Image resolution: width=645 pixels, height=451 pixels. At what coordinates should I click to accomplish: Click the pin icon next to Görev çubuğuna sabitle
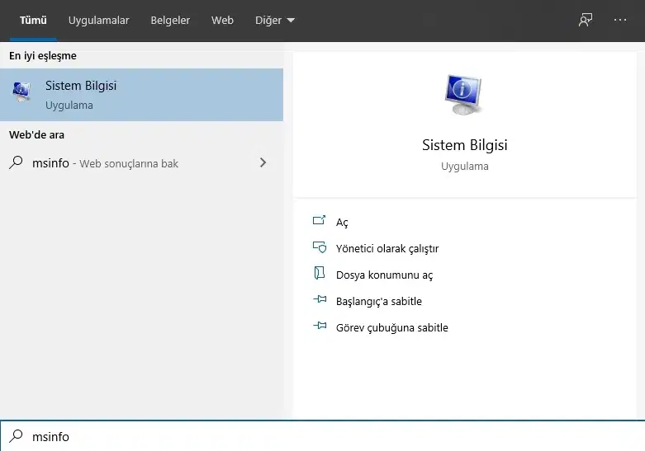click(x=320, y=327)
